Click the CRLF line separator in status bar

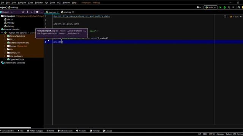pos(205,134)
